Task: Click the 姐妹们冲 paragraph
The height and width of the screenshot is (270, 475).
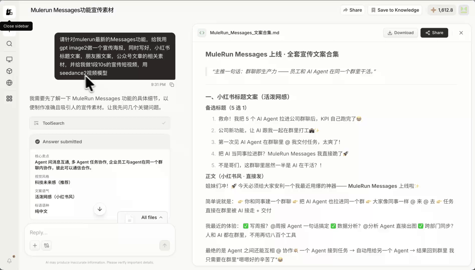Action: (312, 186)
